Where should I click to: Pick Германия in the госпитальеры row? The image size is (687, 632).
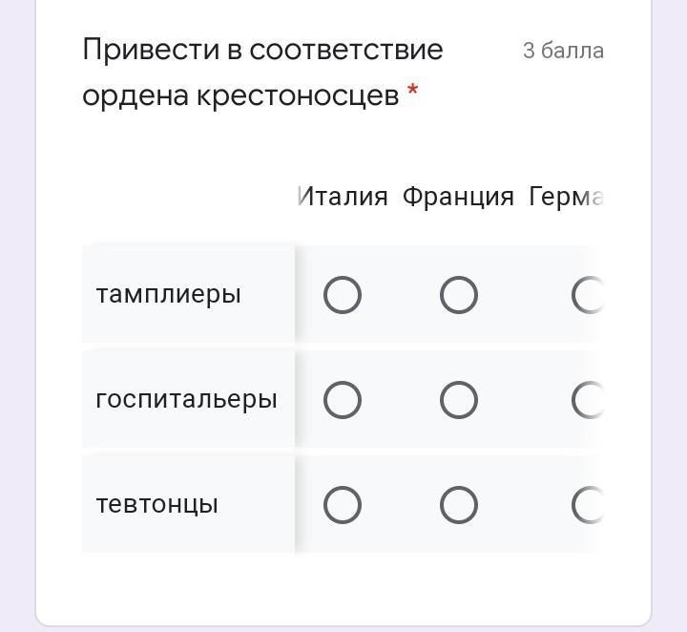(589, 400)
